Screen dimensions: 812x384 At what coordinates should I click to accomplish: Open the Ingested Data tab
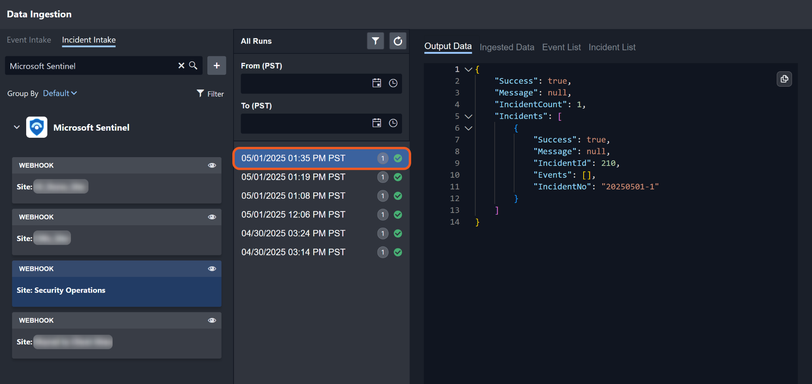[x=507, y=47]
